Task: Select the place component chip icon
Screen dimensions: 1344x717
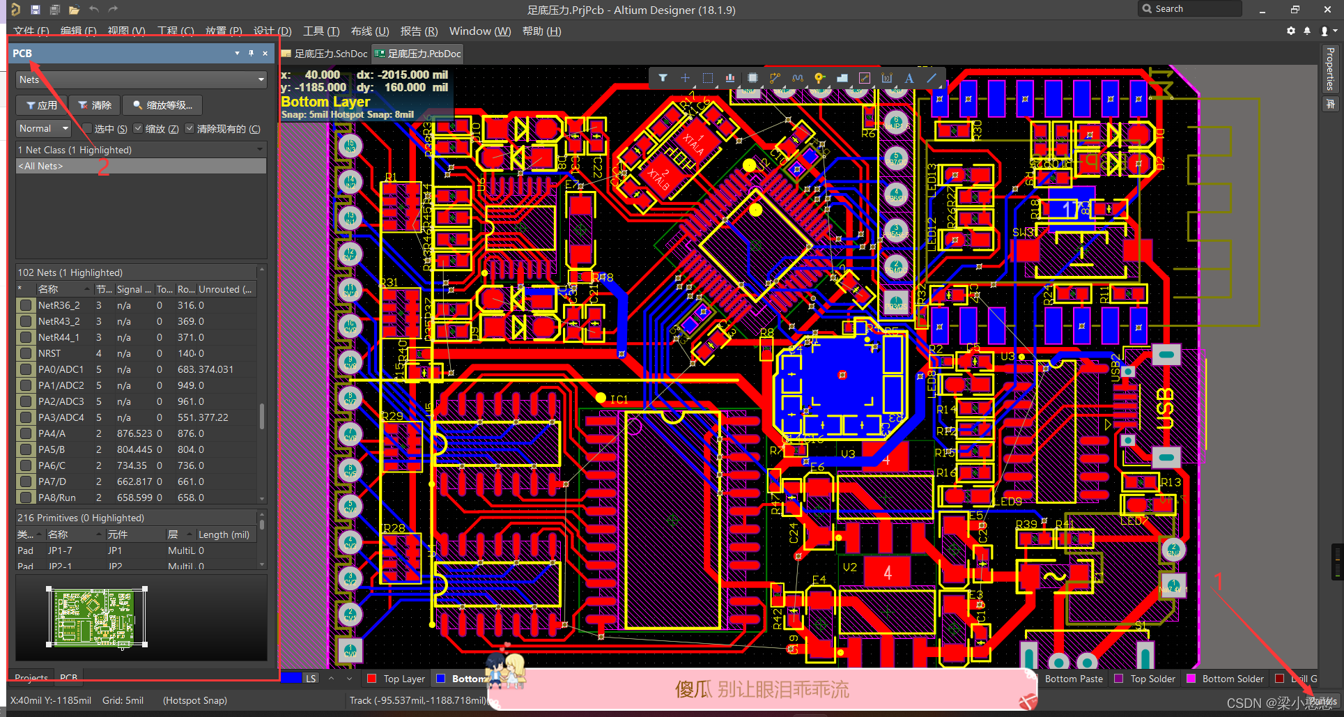Action: [752, 78]
